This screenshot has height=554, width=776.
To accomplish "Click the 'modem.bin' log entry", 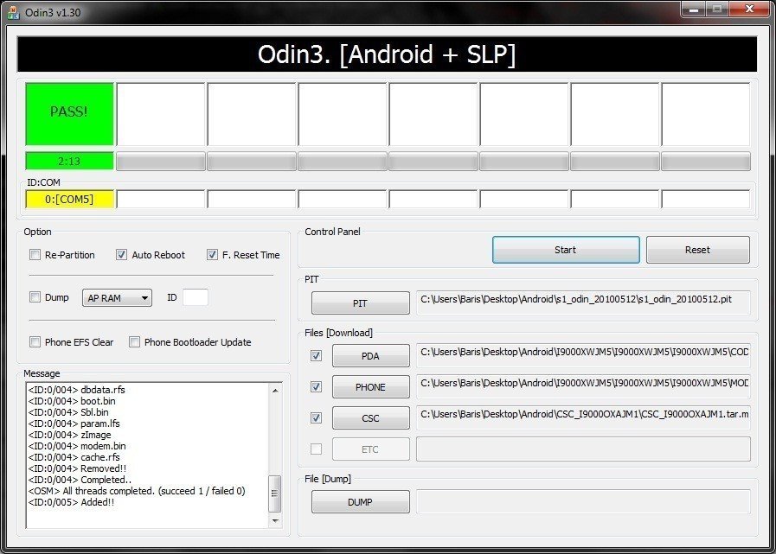I will [77, 446].
